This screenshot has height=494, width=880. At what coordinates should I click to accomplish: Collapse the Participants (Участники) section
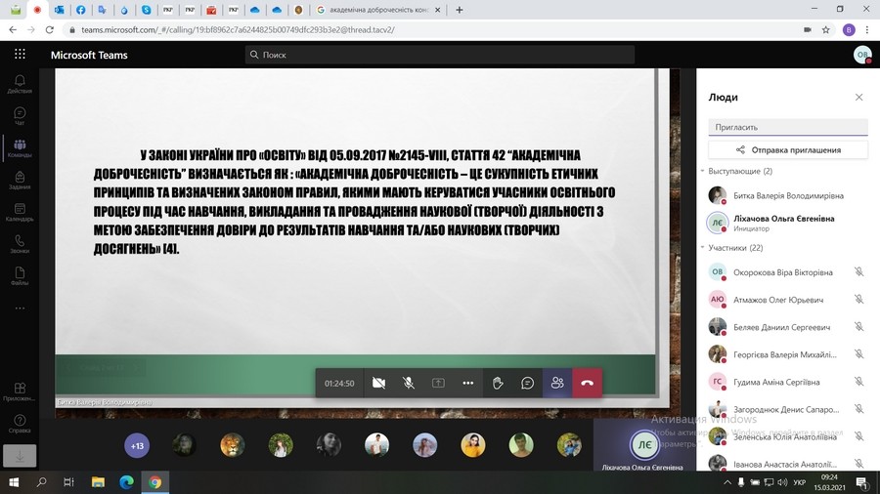(703, 248)
